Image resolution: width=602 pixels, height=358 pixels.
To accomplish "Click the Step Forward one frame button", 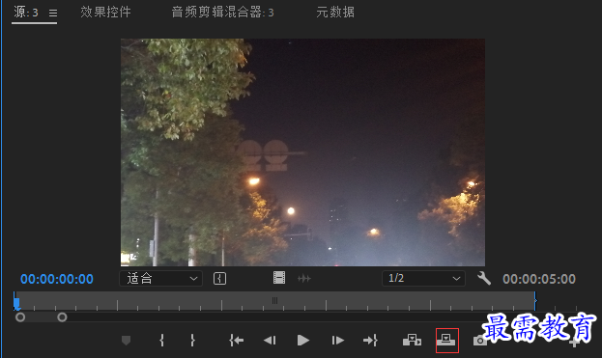I will click(x=337, y=341).
